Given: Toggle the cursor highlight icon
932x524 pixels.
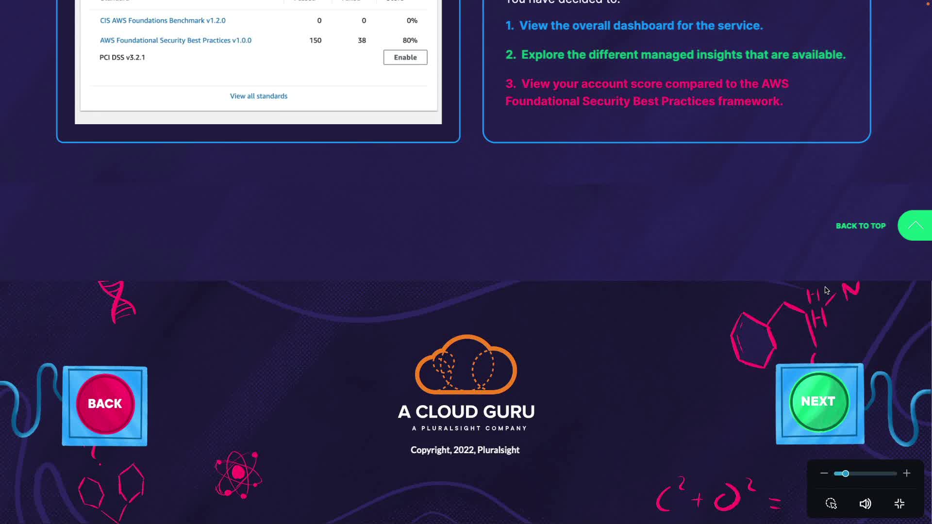Looking at the screenshot, I should coord(831,504).
